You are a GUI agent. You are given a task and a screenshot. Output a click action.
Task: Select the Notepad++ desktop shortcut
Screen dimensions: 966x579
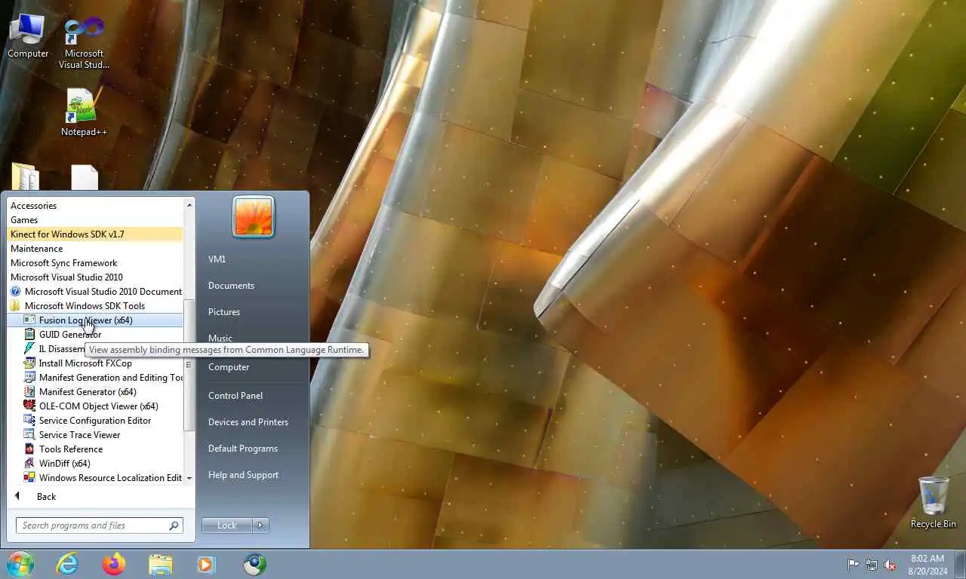click(84, 112)
